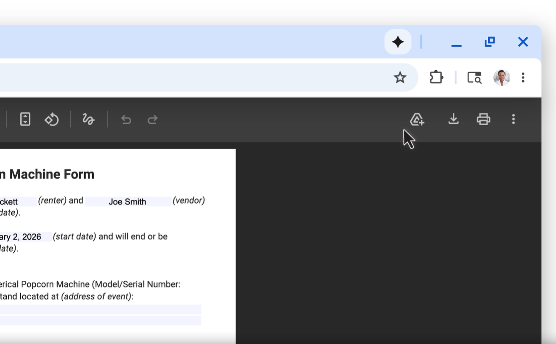556x344 pixels.
Task: Open the Extensions puzzle icon
Action: point(436,77)
